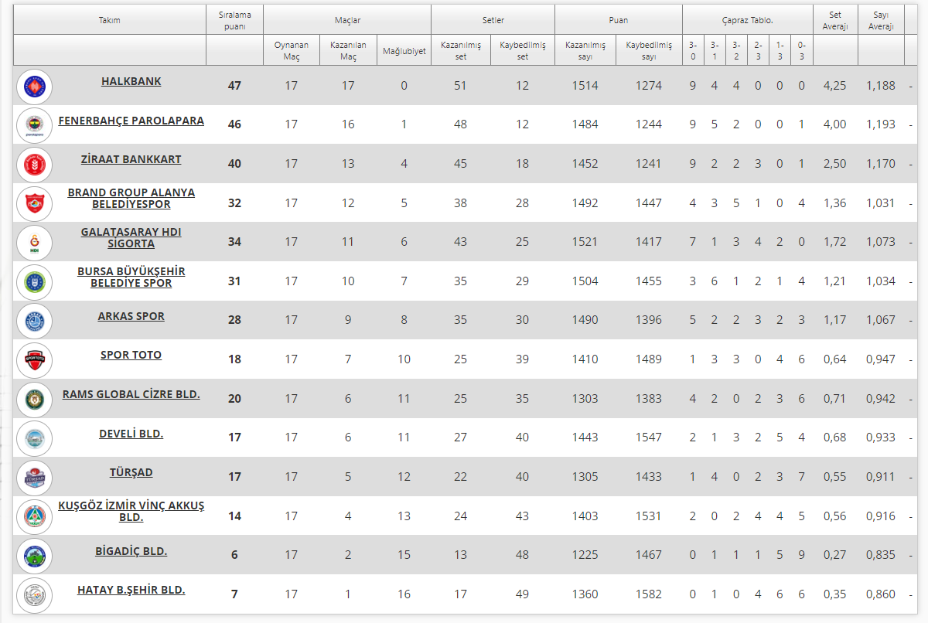Click Türşad's point average 0,911
This screenshot has width=928, height=623.
pyautogui.click(x=881, y=477)
